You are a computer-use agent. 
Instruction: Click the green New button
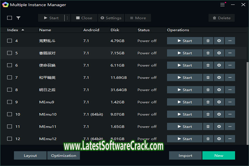click(x=219, y=156)
